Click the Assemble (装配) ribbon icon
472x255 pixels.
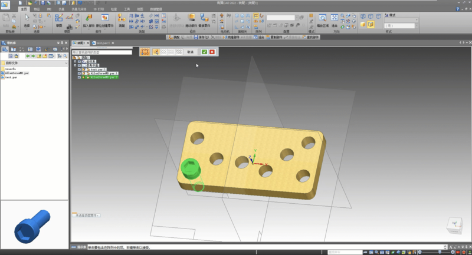point(122,18)
